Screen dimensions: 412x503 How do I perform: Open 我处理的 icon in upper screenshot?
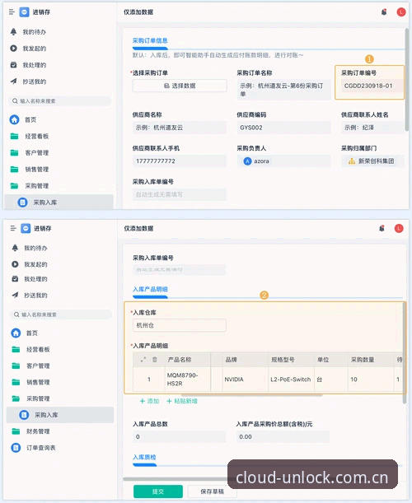[x=13, y=65]
